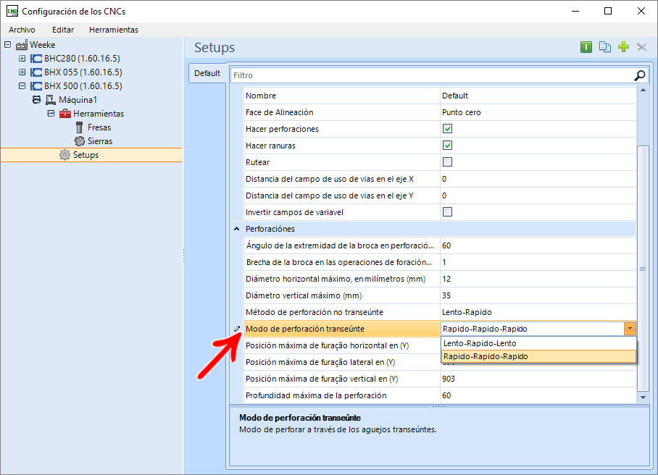Collapse the Weeke root node
This screenshot has width=658, height=475.
pyautogui.click(x=7, y=44)
